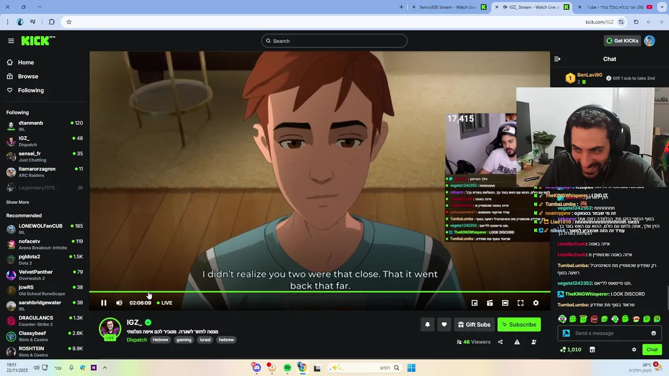Open emoji picker in chat input
The height and width of the screenshot is (376, 669).
(x=653, y=333)
